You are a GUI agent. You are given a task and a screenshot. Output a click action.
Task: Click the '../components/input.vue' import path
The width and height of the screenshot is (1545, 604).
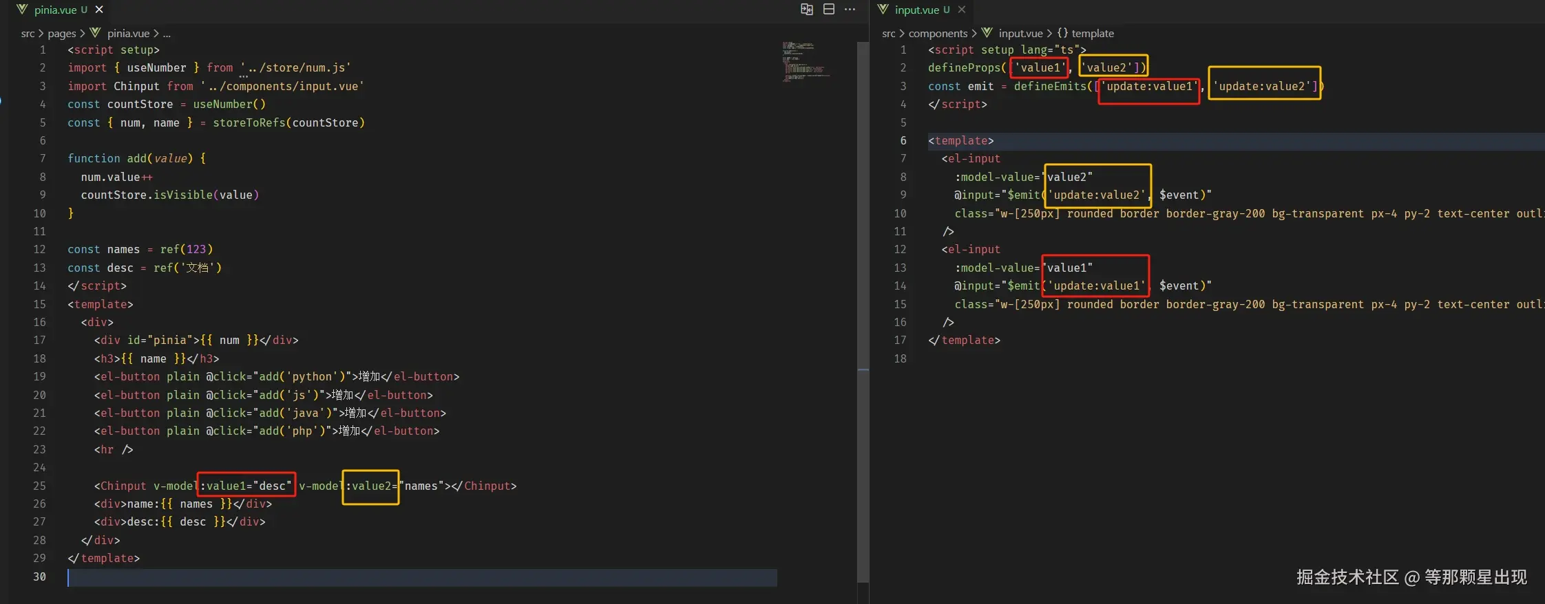click(282, 86)
